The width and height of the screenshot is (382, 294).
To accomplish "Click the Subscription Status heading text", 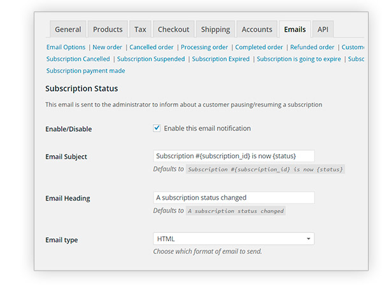I will click(81, 88).
